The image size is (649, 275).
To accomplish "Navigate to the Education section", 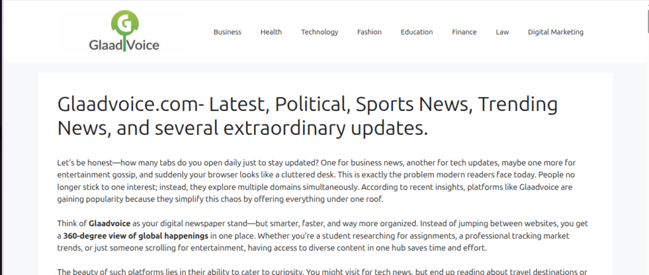I will coord(417,32).
